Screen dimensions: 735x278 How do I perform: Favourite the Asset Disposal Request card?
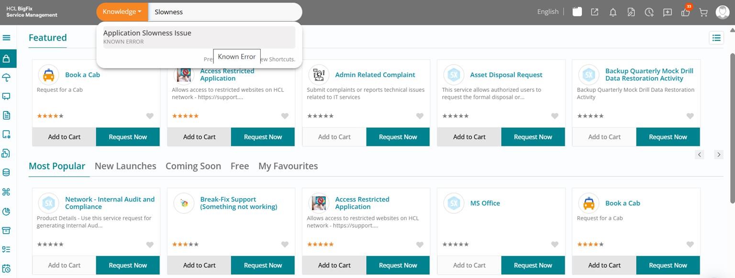tap(555, 116)
